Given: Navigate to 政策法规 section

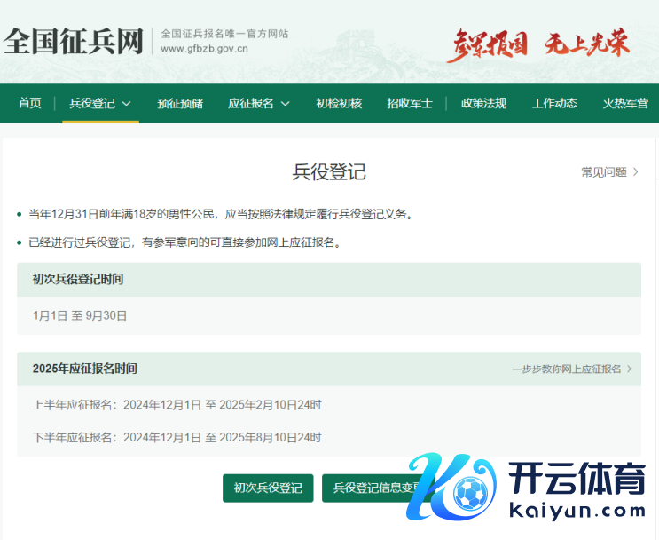Looking at the screenshot, I should click(x=483, y=103).
